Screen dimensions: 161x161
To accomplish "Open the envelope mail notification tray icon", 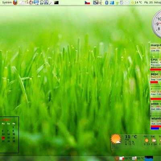I will click(x=127, y=2).
